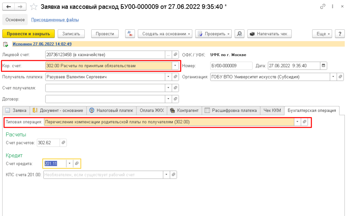
Task: Go forward with the right arrow button
Action: click(x=20, y=7)
